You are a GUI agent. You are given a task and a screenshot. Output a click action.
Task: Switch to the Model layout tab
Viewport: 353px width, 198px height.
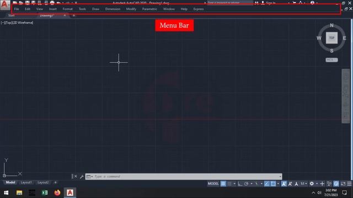pos(10,183)
